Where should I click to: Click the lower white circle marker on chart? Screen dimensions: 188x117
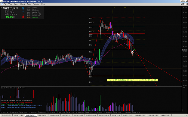coord(132,52)
